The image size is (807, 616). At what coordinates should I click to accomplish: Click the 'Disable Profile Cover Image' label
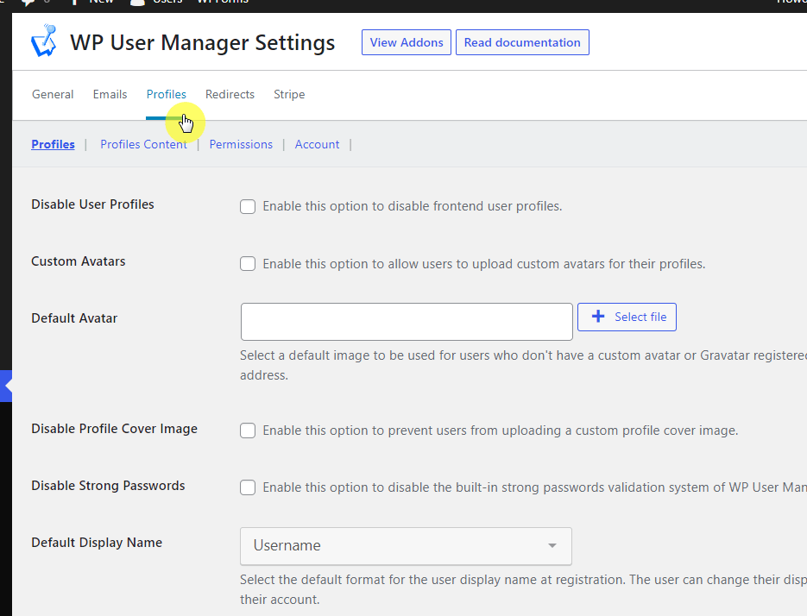click(x=114, y=429)
